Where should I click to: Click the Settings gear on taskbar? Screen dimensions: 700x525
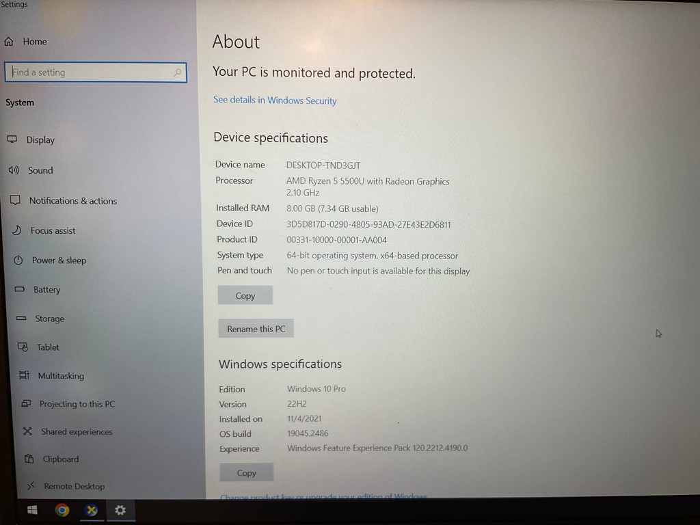120,510
